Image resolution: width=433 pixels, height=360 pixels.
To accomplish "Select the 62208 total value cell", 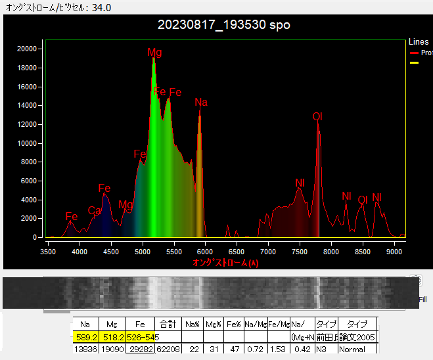I will tap(168, 349).
